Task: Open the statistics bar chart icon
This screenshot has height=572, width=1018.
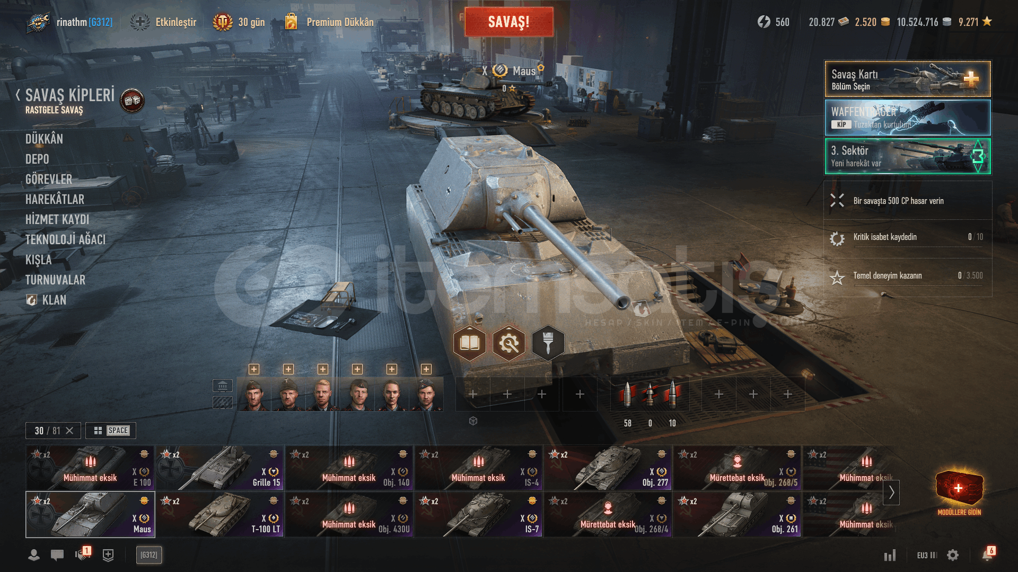Action: point(890,555)
